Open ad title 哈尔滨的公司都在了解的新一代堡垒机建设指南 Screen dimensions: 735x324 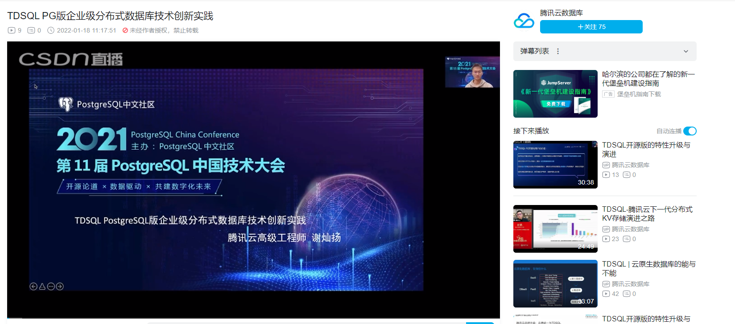[x=648, y=78]
